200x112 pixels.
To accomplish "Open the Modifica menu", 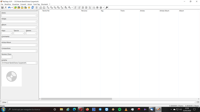I will (8, 4).
